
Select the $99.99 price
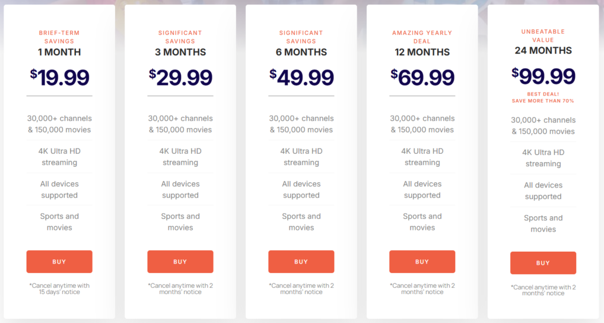click(543, 76)
